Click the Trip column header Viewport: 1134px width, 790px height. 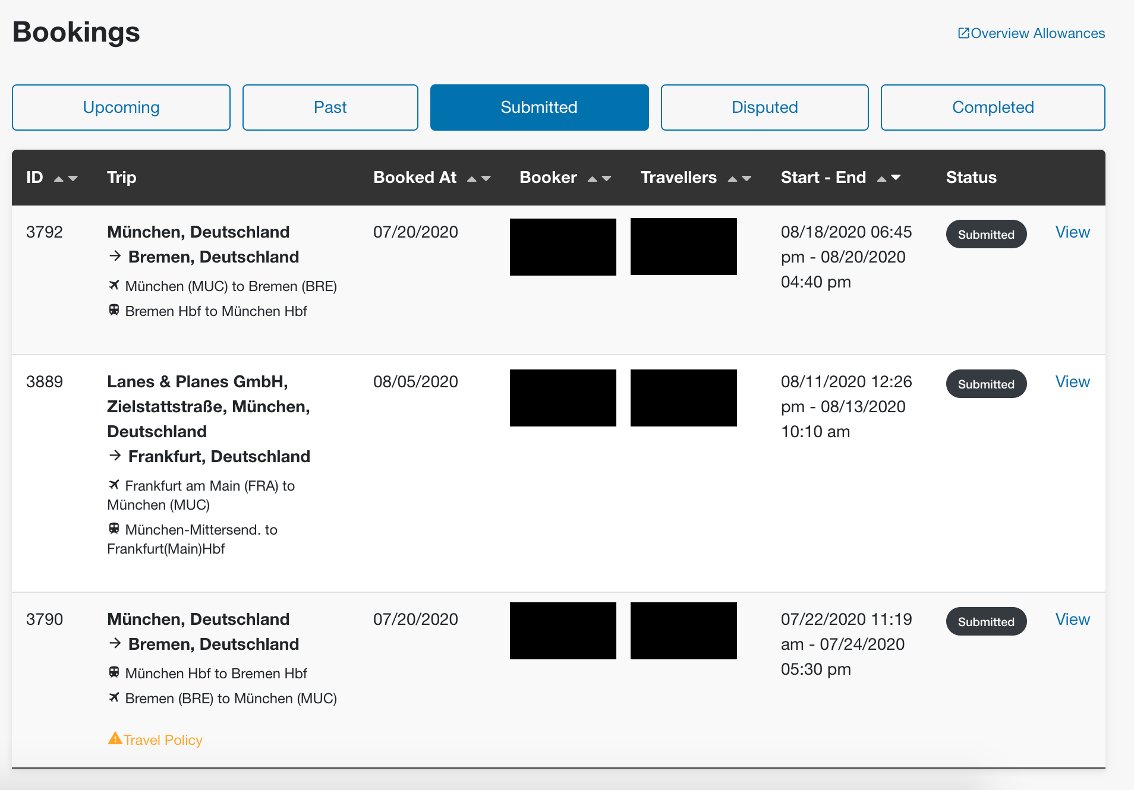(122, 178)
